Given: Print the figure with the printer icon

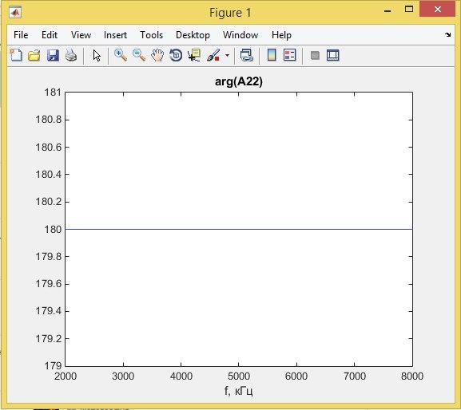Looking at the screenshot, I should click(x=71, y=55).
